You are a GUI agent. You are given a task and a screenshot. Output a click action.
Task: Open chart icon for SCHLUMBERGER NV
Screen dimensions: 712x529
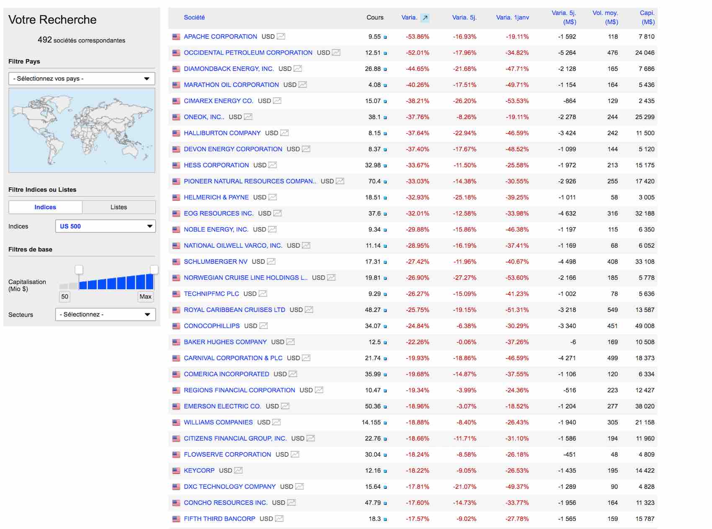coord(271,262)
